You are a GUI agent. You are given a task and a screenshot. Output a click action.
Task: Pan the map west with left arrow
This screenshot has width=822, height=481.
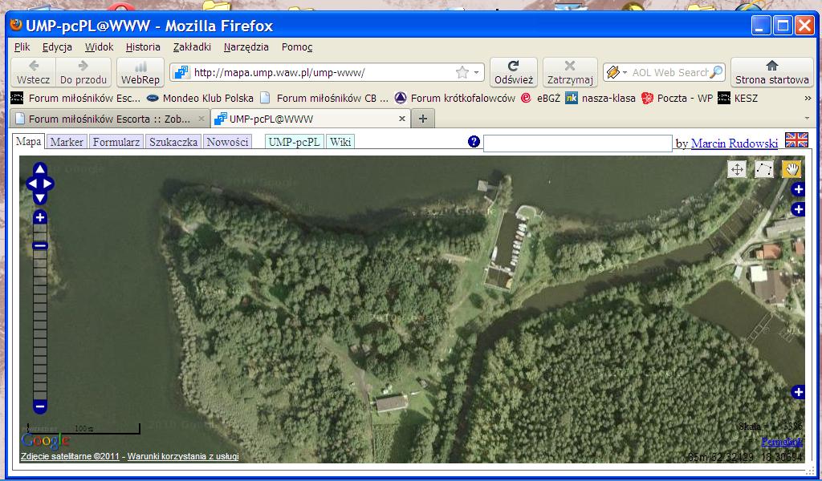(x=31, y=184)
